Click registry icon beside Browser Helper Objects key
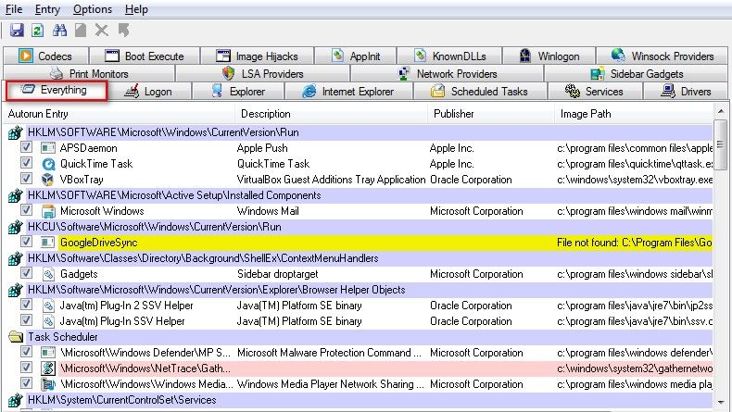The height and width of the screenshot is (412, 732). pyautogui.click(x=16, y=290)
